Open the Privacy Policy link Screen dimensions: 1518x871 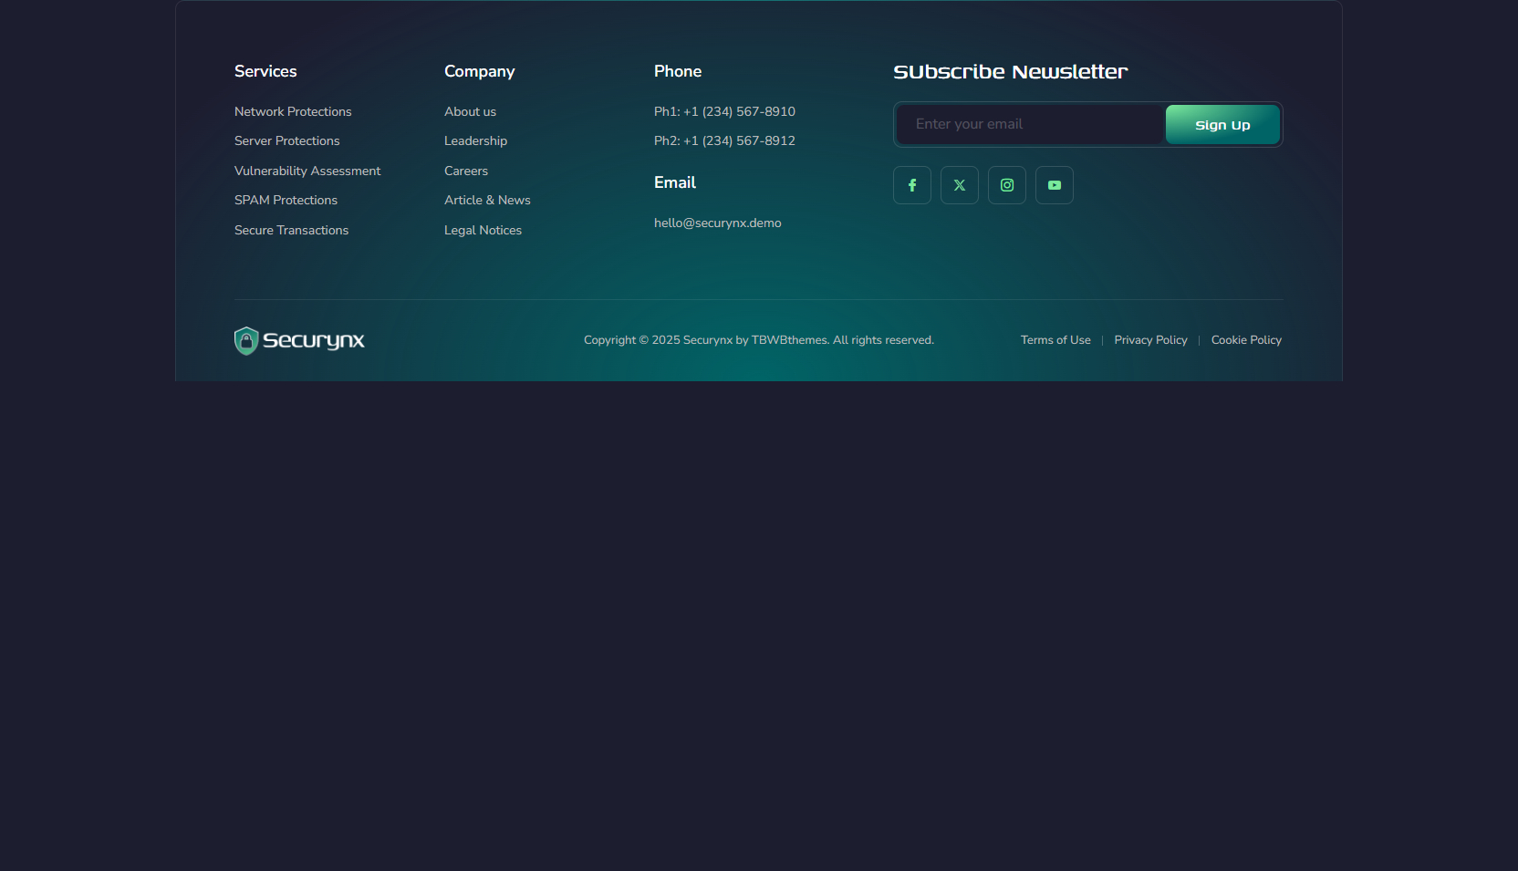pyautogui.click(x=1150, y=340)
